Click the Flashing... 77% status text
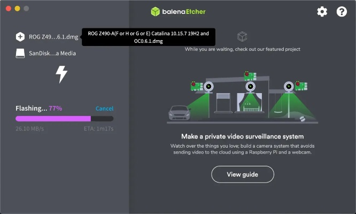The image size is (356, 214). click(x=39, y=109)
